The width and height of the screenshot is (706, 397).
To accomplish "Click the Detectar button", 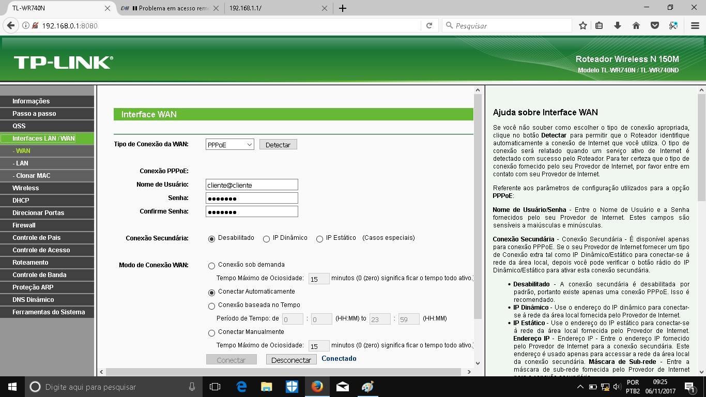I will point(278,145).
